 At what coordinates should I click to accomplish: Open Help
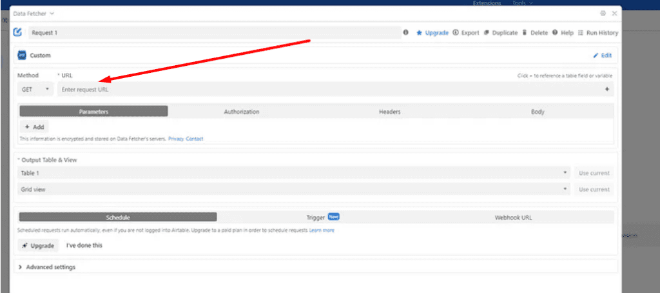[x=563, y=32]
